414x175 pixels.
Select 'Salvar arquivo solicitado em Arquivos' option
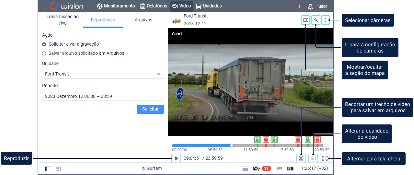44,53
